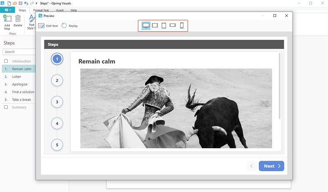328x192 pixels.
Task: Toggle the Introduction checkbox
Action: click(x=6, y=61)
